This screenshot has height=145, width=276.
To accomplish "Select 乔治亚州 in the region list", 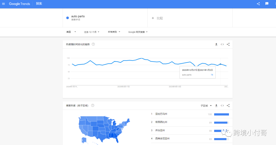I will point(160,130).
